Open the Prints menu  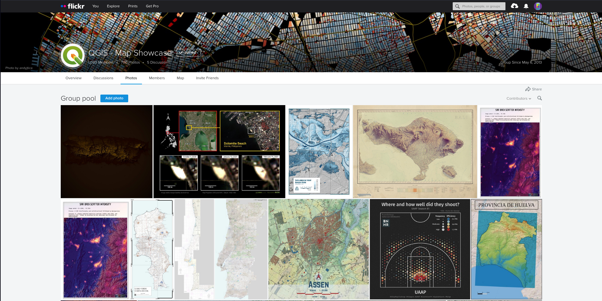[133, 6]
